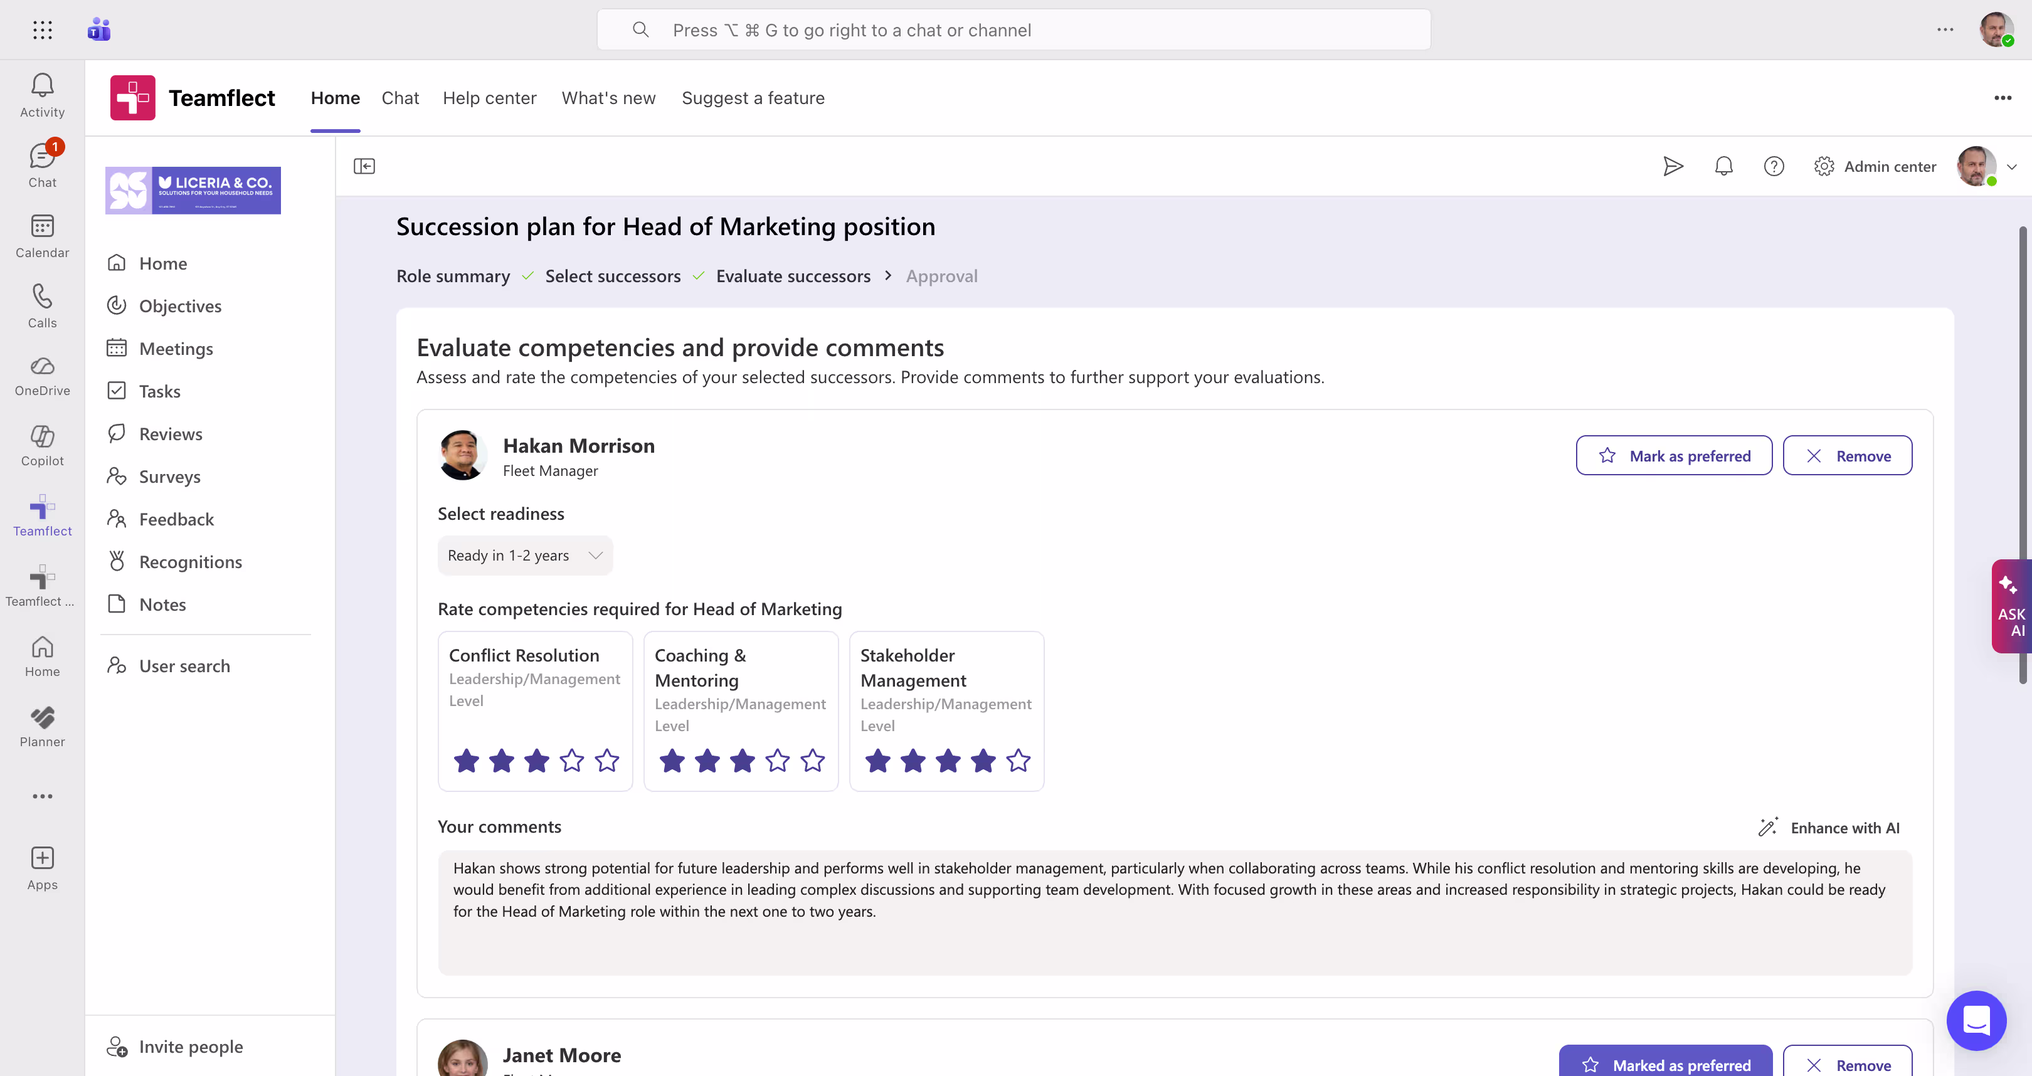Open Suggest a feature tab
The height and width of the screenshot is (1076, 2032).
point(753,98)
